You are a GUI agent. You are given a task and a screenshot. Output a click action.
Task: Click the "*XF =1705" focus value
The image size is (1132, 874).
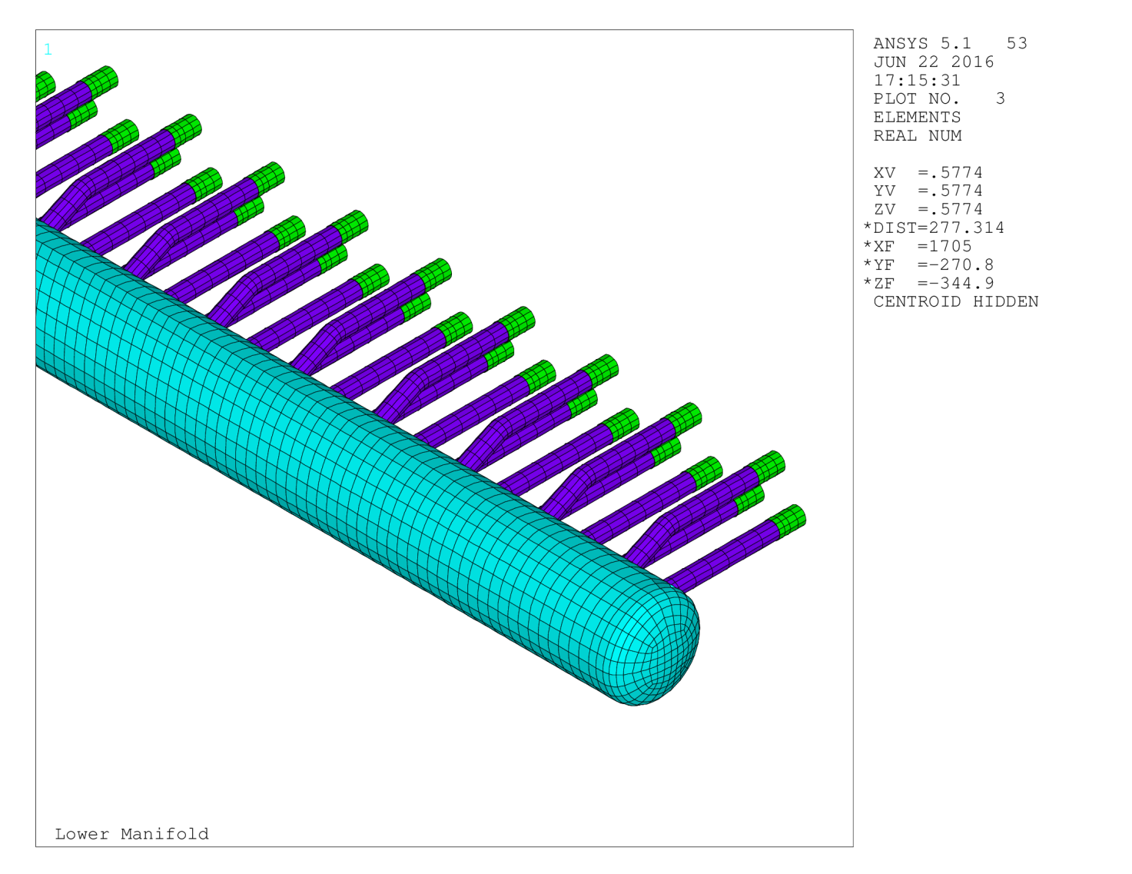pos(918,247)
